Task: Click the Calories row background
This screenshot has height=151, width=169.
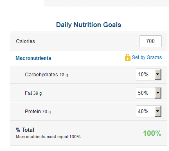Action: pyautogui.click(x=88, y=41)
